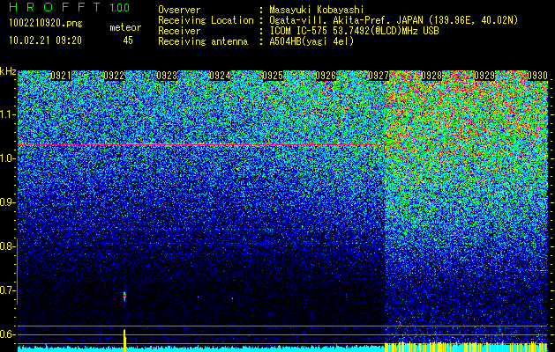Viewport: 555px width, 352px height.
Task: Click the Receiving Location label
Action: click(x=206, y=20)
